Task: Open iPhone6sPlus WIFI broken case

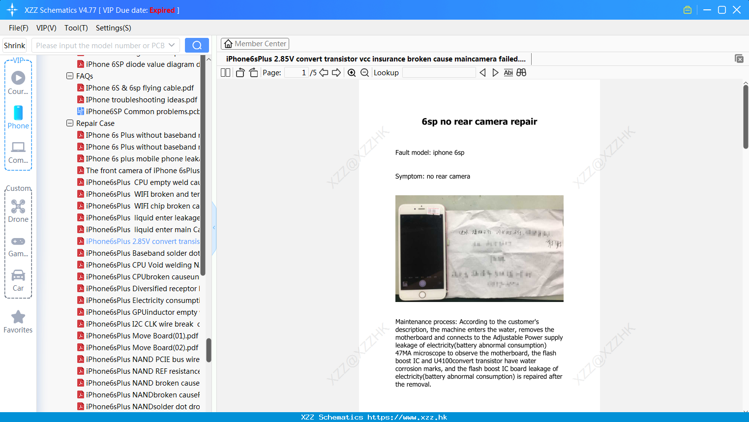Action: (139, 194)
